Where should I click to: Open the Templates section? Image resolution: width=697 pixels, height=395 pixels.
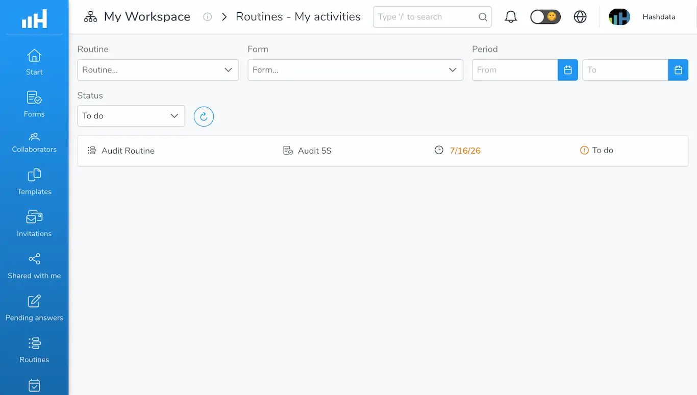(x=34, y=182)
